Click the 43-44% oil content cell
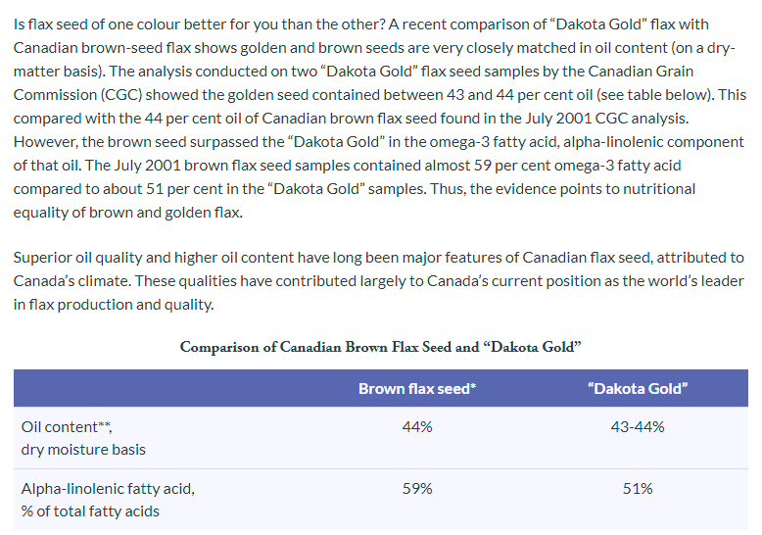Viewport: 762px width, 535px height. tap(638, 427)
